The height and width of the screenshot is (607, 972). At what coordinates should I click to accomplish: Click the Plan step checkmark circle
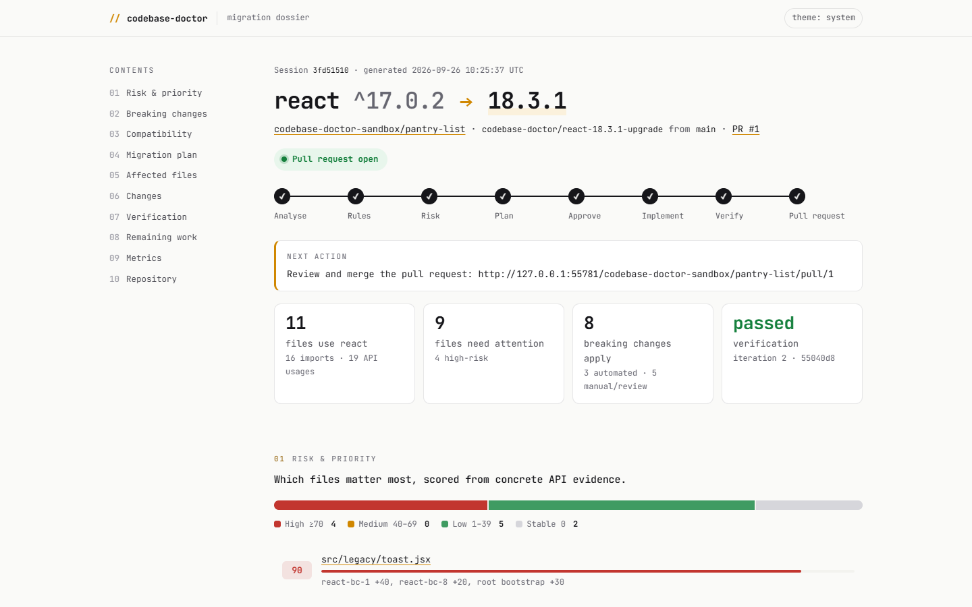(x=503, y=196)
